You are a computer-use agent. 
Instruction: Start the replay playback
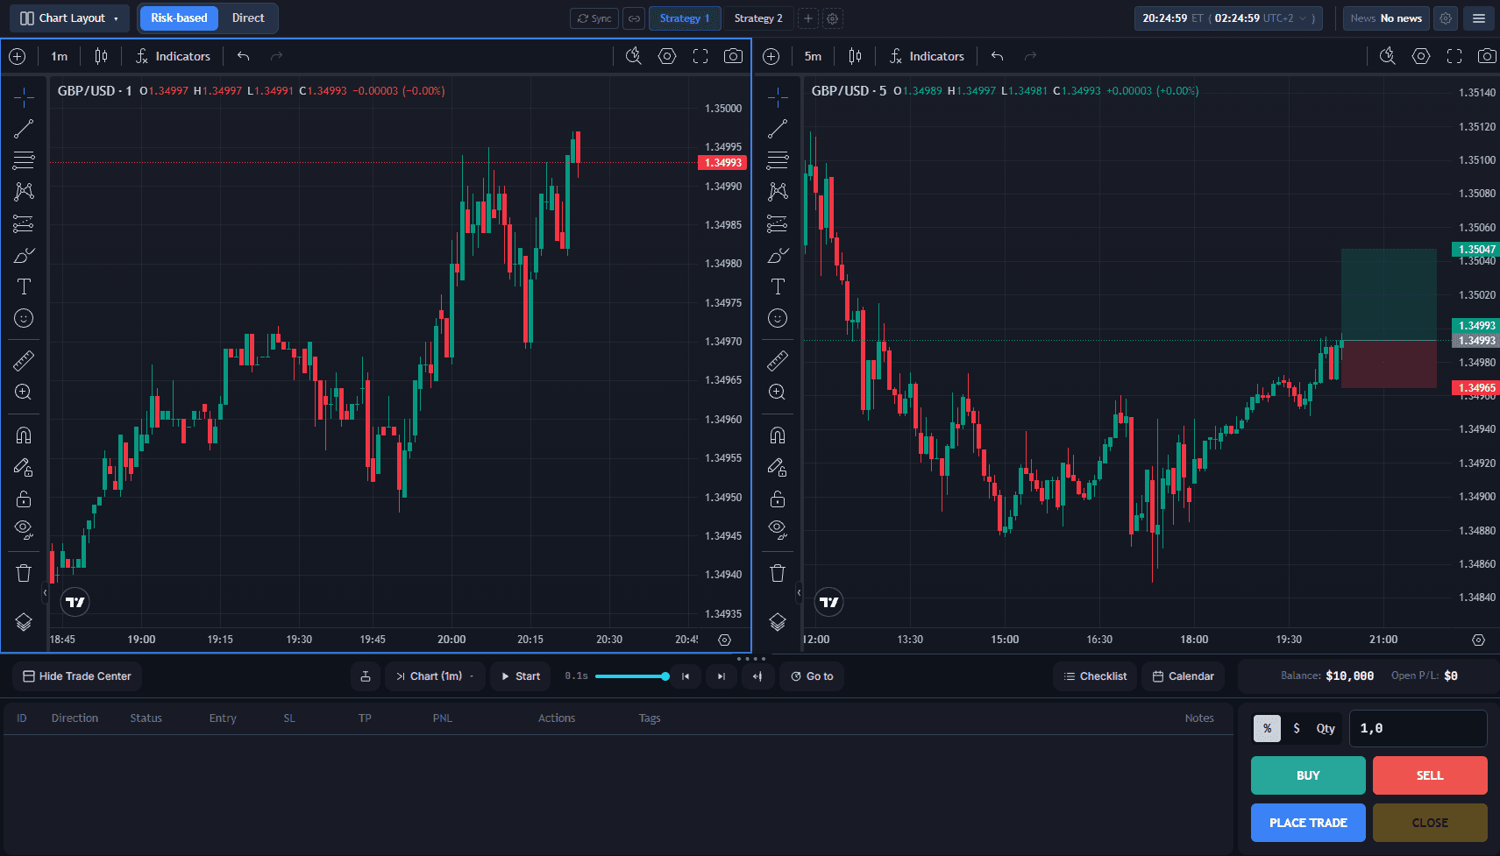coord(521,676)
